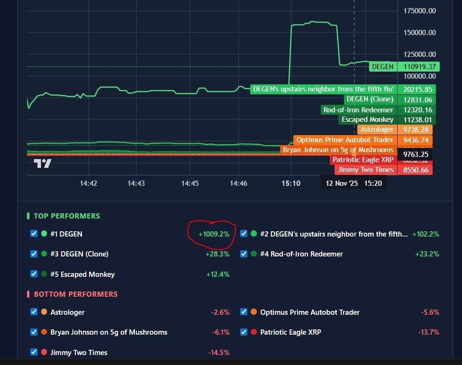
Task: Hide Optimus Prime Autobot Trader via checkbox
Action: [244, 312]
